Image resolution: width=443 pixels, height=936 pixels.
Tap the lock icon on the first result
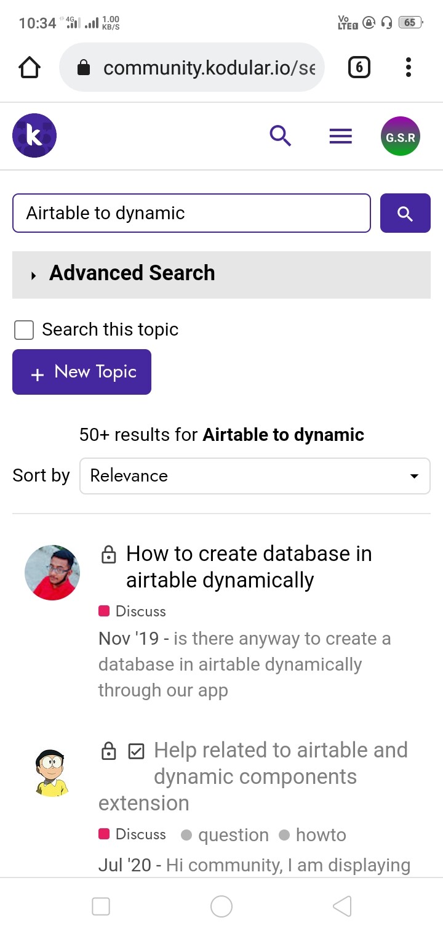[108, 554]
